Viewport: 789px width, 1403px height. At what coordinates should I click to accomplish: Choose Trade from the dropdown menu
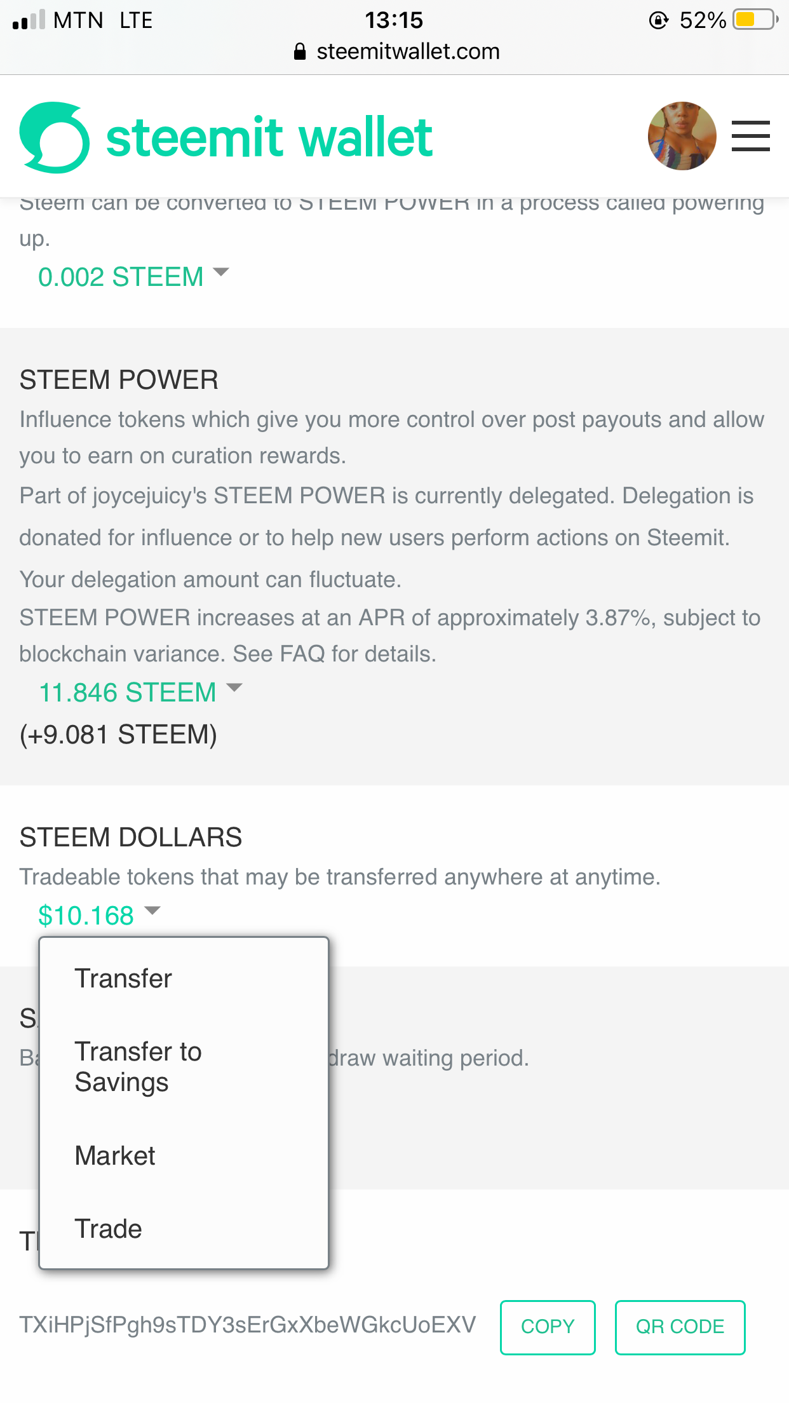click(x=108, y=1229)
